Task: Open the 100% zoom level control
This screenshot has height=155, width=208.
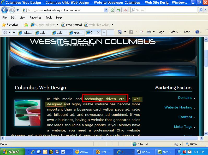Action: point(194,144)
